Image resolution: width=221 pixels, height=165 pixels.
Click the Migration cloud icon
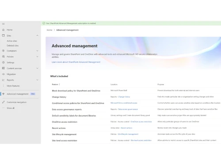tap(4, 74)
